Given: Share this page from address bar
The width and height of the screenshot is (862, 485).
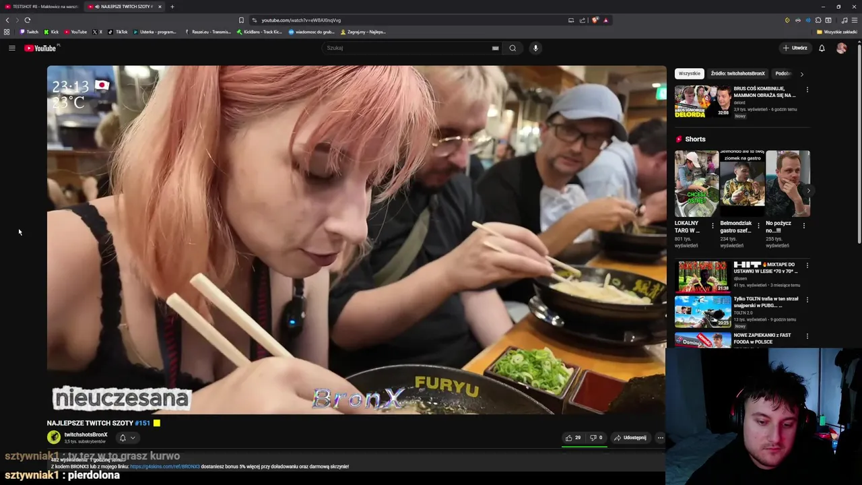Looking at the screenshot, I should tap(583, 20).
